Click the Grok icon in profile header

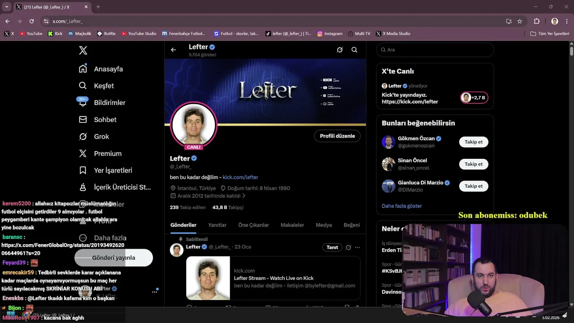pyautogui.click(x=340, y=50)
